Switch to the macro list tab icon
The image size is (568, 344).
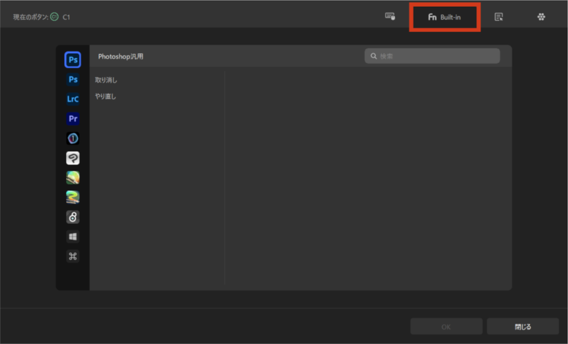pyautogui.click(x=499, y=17)
